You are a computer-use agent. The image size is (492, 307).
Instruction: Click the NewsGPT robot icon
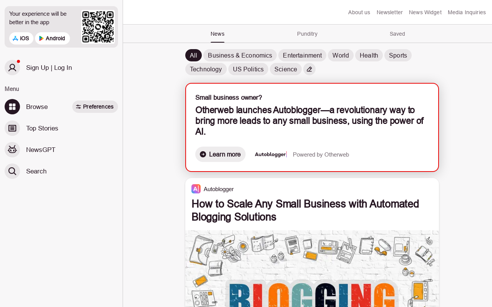[12, 150]
